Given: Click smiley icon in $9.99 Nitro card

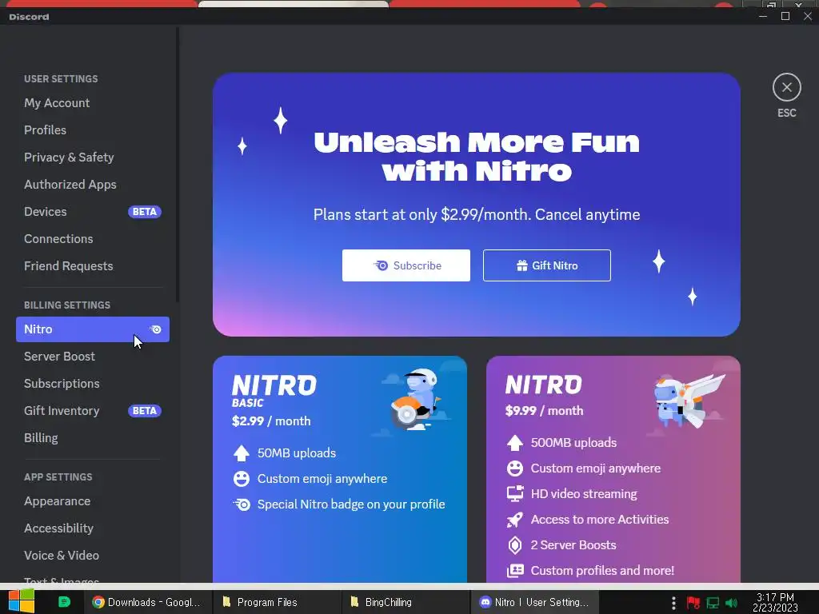Looking at the screenshot, I should click(515, 468).
